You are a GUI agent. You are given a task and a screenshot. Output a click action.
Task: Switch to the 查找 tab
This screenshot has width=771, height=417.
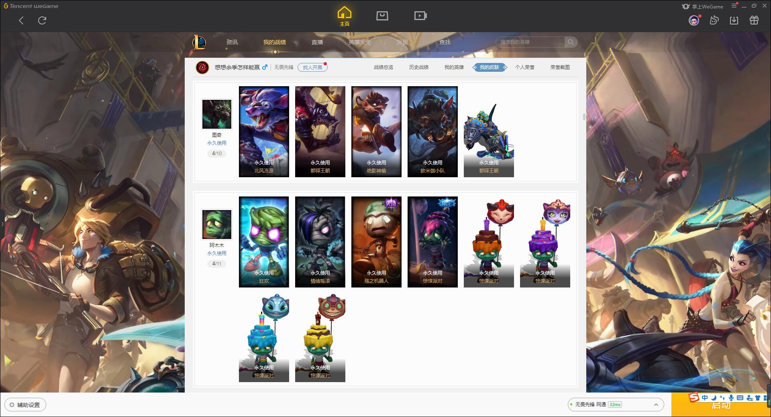click(445, 42)
